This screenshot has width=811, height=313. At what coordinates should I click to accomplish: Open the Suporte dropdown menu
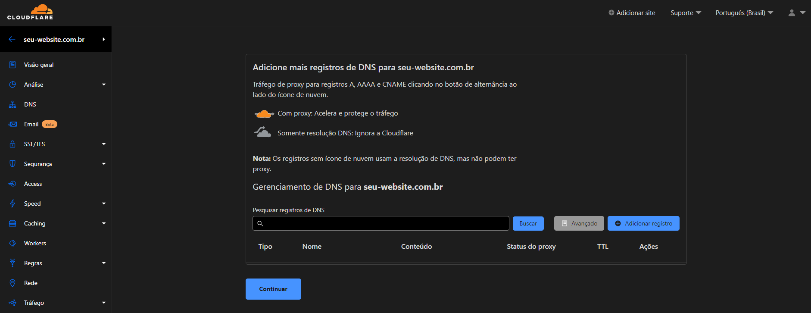click(686, 13)
